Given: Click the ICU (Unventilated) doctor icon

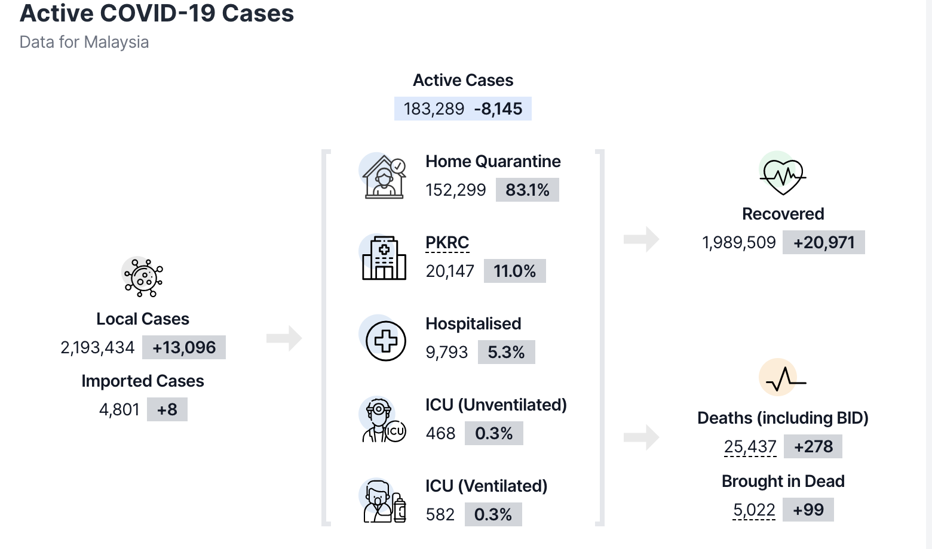Looking at the screenshot, I should 384,421.
